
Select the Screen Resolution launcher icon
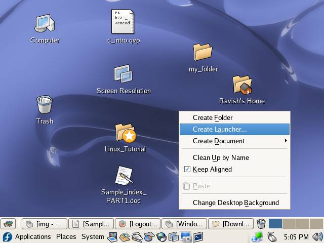[x=124, y=74]
